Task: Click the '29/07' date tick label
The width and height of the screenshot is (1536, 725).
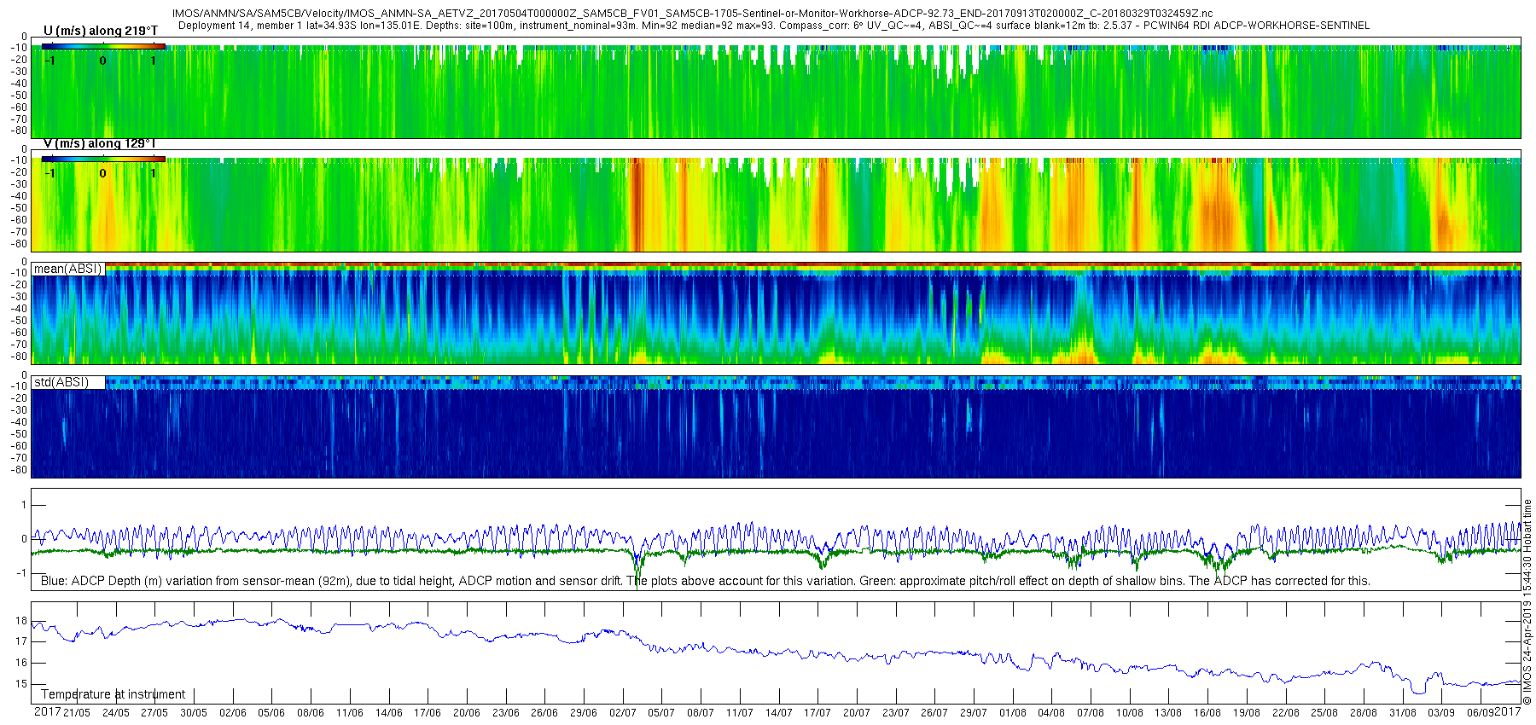Action: pos(973,713)
